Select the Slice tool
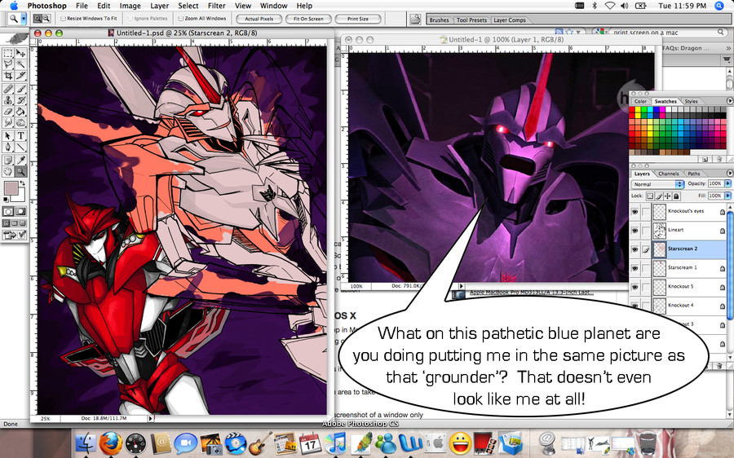The height and width of the screenshot is (458, 734). coord(20,75)
